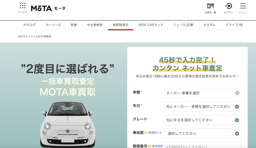Select the 中古車検索 tab
256x148 pixels.
coord(95,25)
